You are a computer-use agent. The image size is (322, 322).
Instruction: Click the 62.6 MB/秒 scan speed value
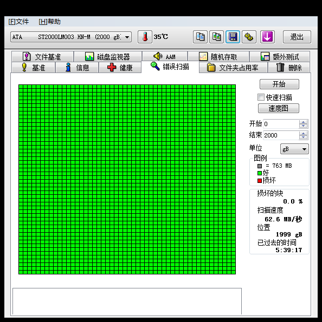click(x=284, y=219)
